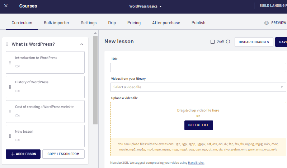Go to the Publish tab
Image resolution: width=287 pixels, height=168 pixels.
(198, 23)
